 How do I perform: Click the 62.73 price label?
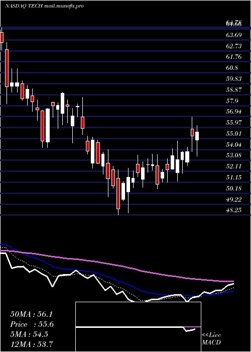234,46
